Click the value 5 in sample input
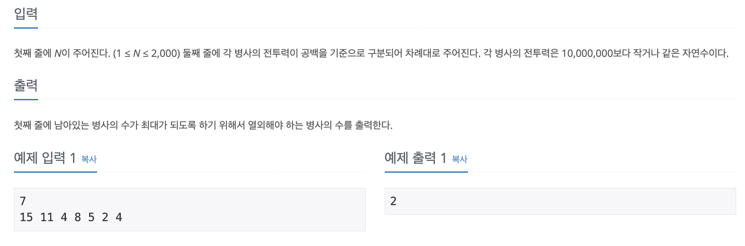Image resolution: width=745 pixels, height=246 pixels. coord(91,217)
